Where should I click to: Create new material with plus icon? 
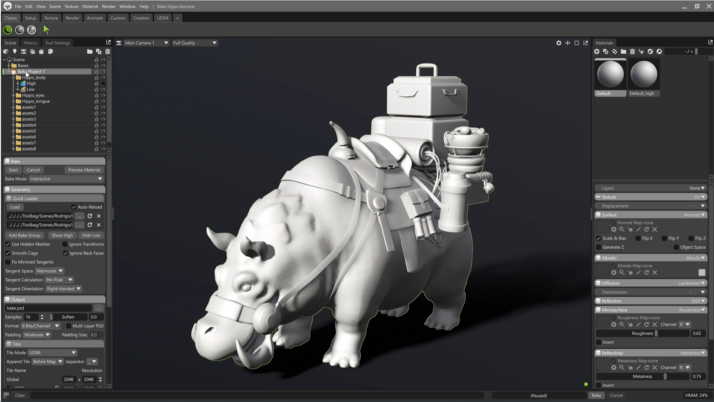(x=597, y=52)
